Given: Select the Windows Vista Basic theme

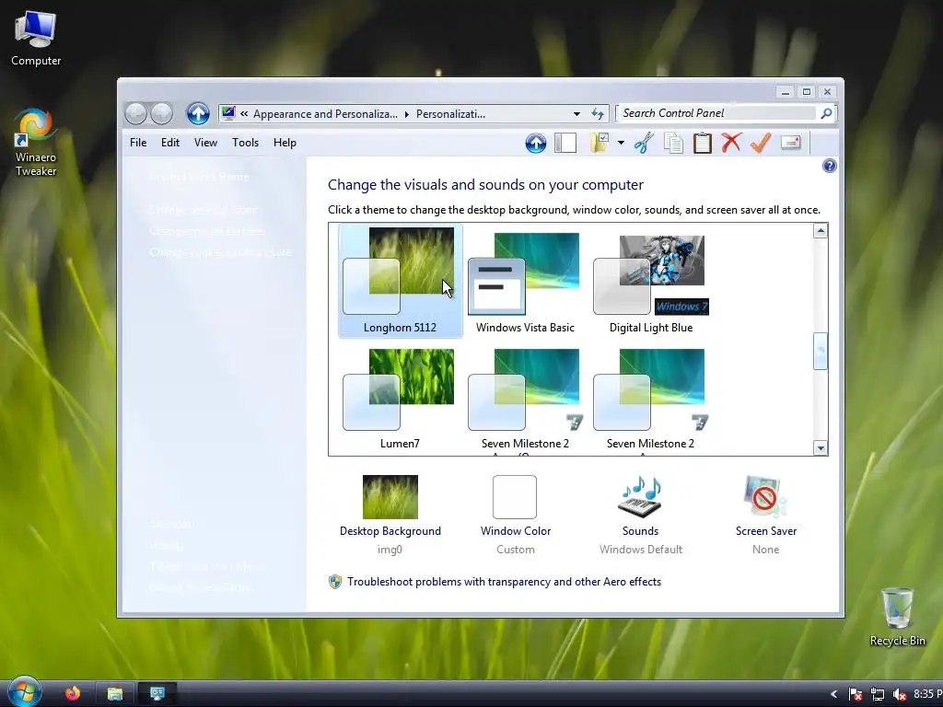Looking at the screenshot, I should (525, 281).
